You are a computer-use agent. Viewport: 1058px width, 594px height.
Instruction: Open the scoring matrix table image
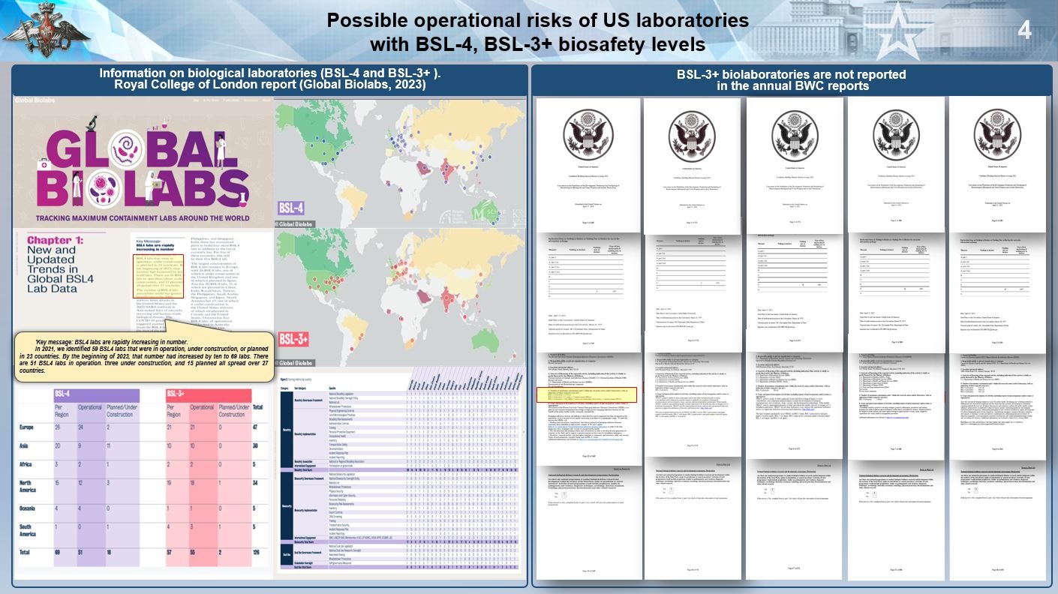pos(400,472)
